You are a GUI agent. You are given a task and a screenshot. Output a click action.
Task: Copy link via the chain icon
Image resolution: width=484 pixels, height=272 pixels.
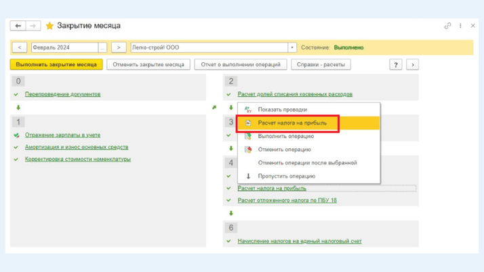coord(447,26)
